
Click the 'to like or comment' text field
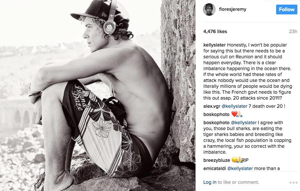238,182
